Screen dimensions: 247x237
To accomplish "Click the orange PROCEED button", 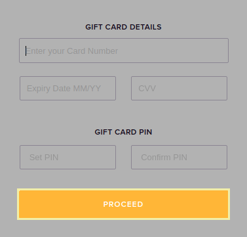I will tap(123, 204).
